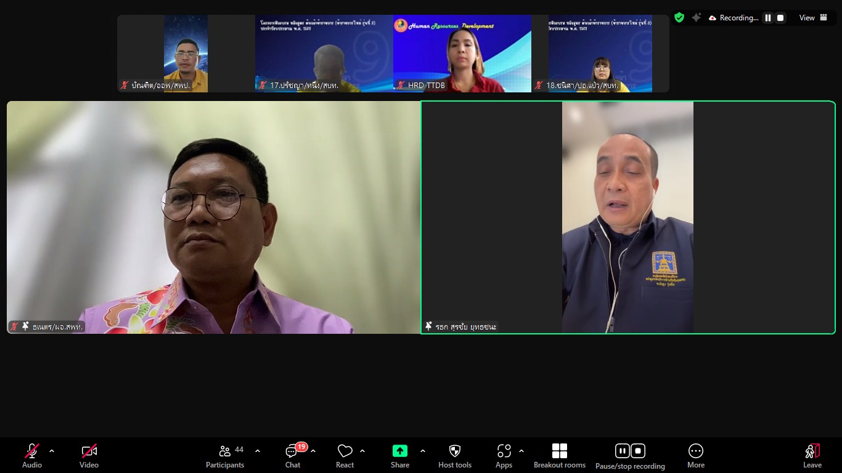842x473 pixels.
Task: Expand the audio options arrow
Action: click(52, 451)
